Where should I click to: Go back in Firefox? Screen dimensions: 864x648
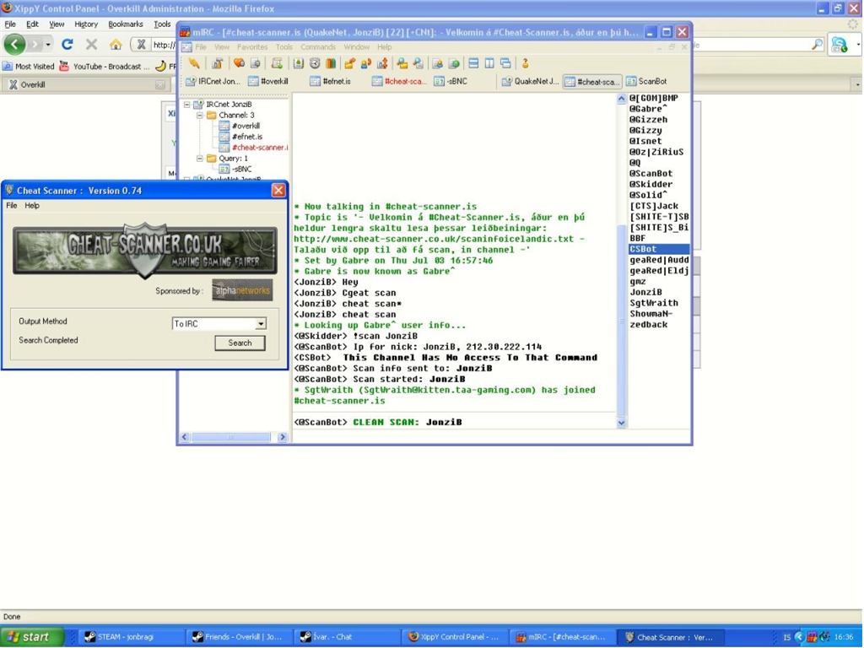pos(14,44)
